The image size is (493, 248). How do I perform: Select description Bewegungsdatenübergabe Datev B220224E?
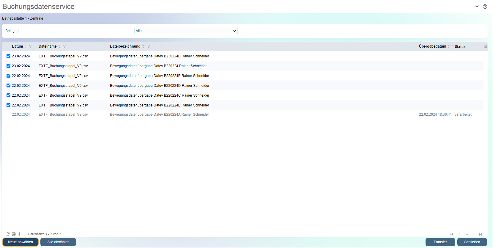tap(160, 76)
